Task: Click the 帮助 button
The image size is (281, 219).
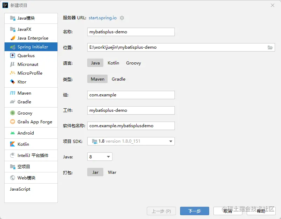Action: coord(261,211)
